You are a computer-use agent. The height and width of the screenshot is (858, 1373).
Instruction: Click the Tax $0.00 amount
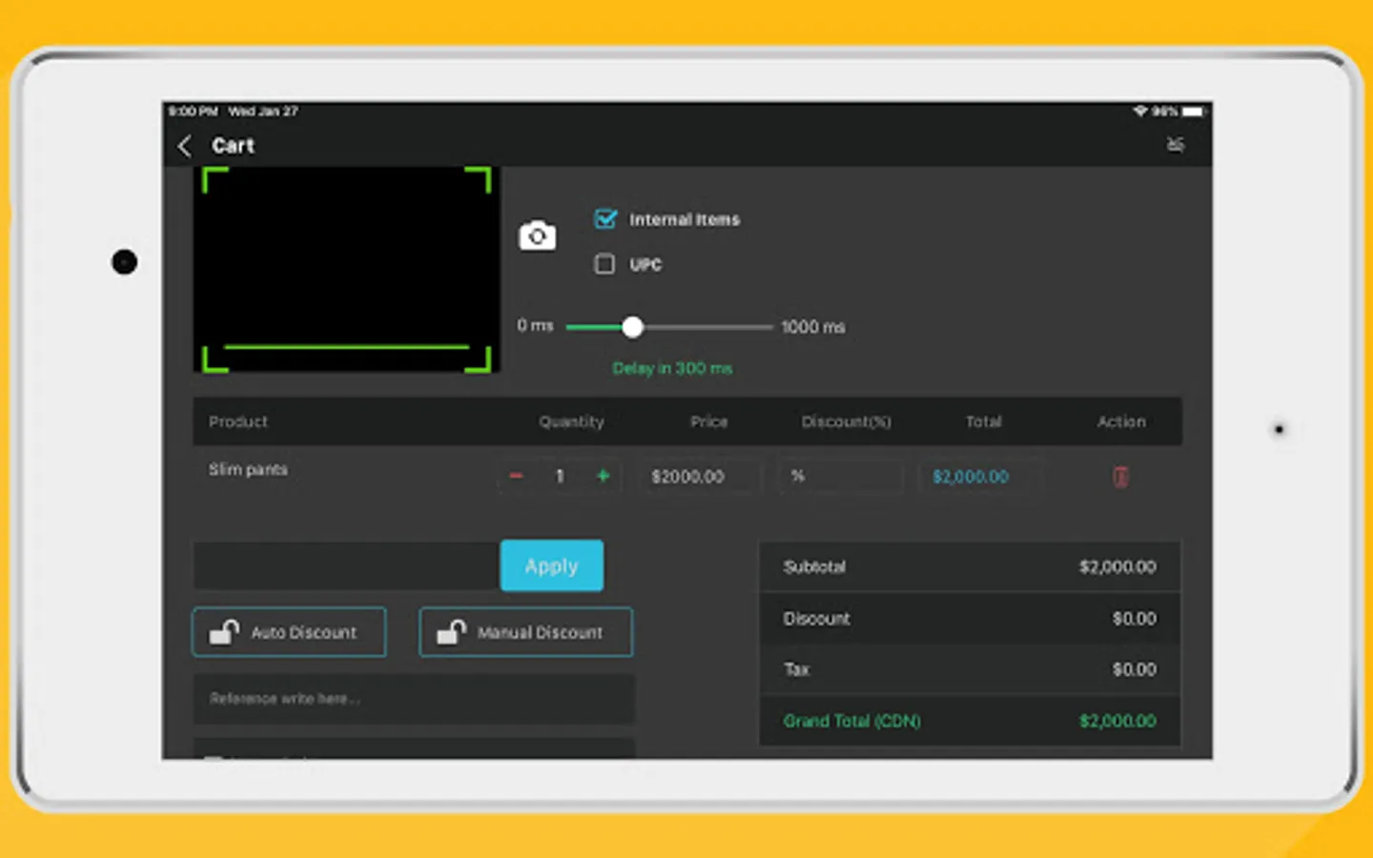1134,670
